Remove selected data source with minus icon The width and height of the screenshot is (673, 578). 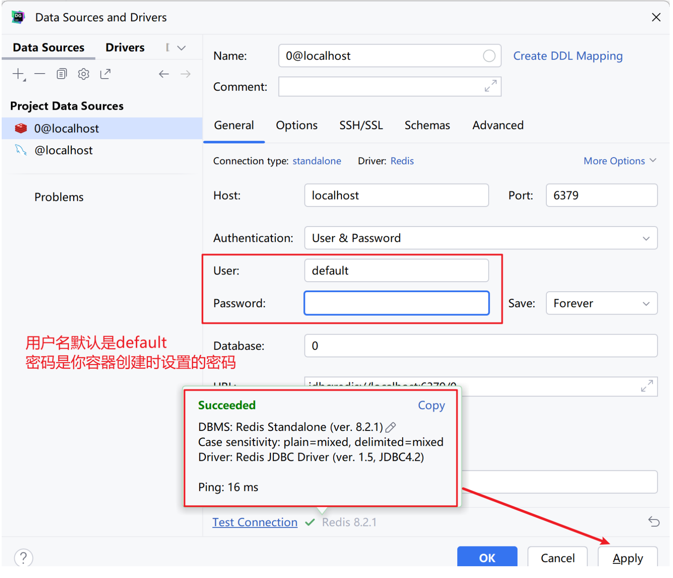point(40,74)
